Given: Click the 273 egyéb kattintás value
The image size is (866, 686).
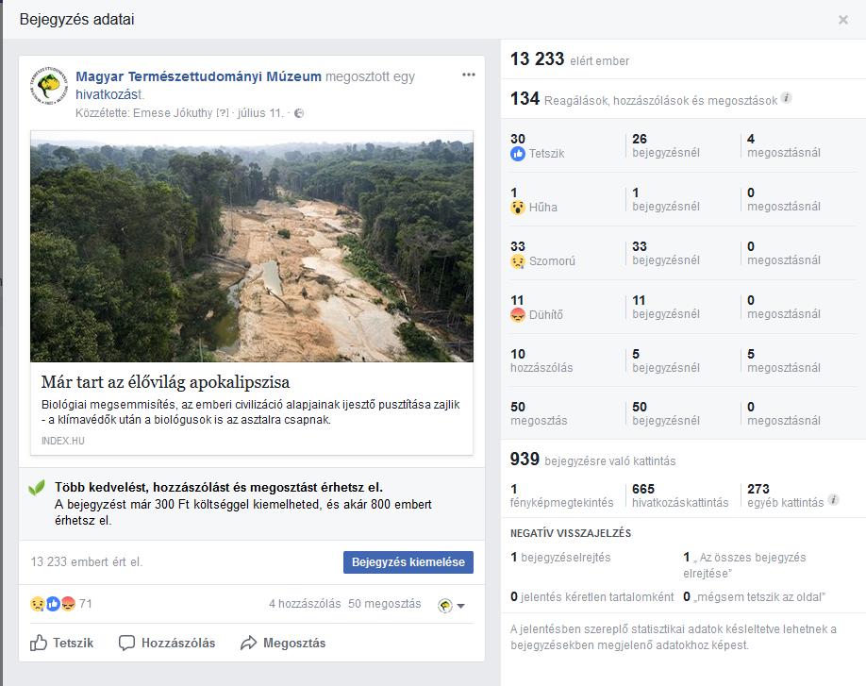Looking at the screenshot, I should pyautogui.click(x=785, y=495).
